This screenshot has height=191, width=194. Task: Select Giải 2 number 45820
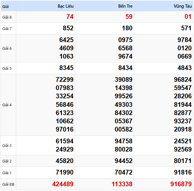65,161
